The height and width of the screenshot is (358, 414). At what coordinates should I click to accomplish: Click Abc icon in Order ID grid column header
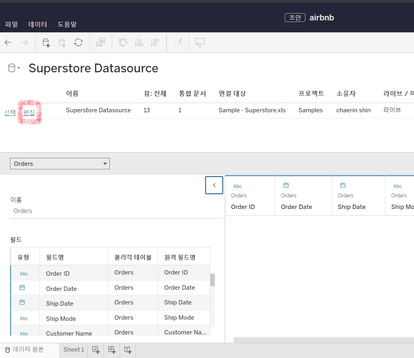pyautogui.click(x=238, y=186)
